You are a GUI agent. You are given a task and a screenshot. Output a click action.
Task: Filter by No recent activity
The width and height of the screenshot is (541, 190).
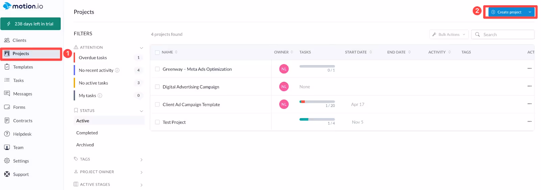109,70
